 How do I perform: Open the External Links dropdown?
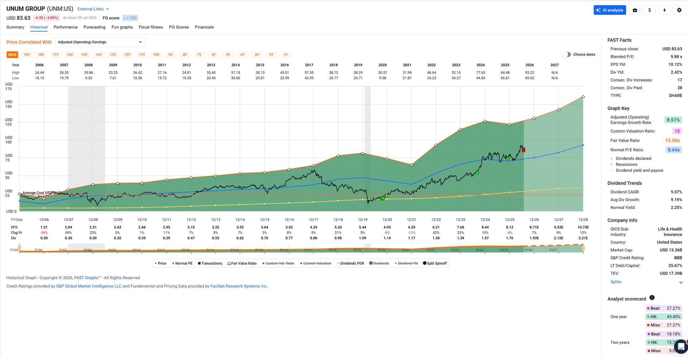click(x=93, y=9)
